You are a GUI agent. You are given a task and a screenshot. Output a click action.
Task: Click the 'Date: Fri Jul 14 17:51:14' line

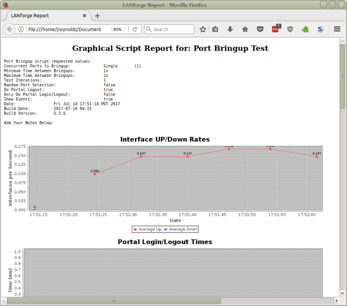click(62, 104)
